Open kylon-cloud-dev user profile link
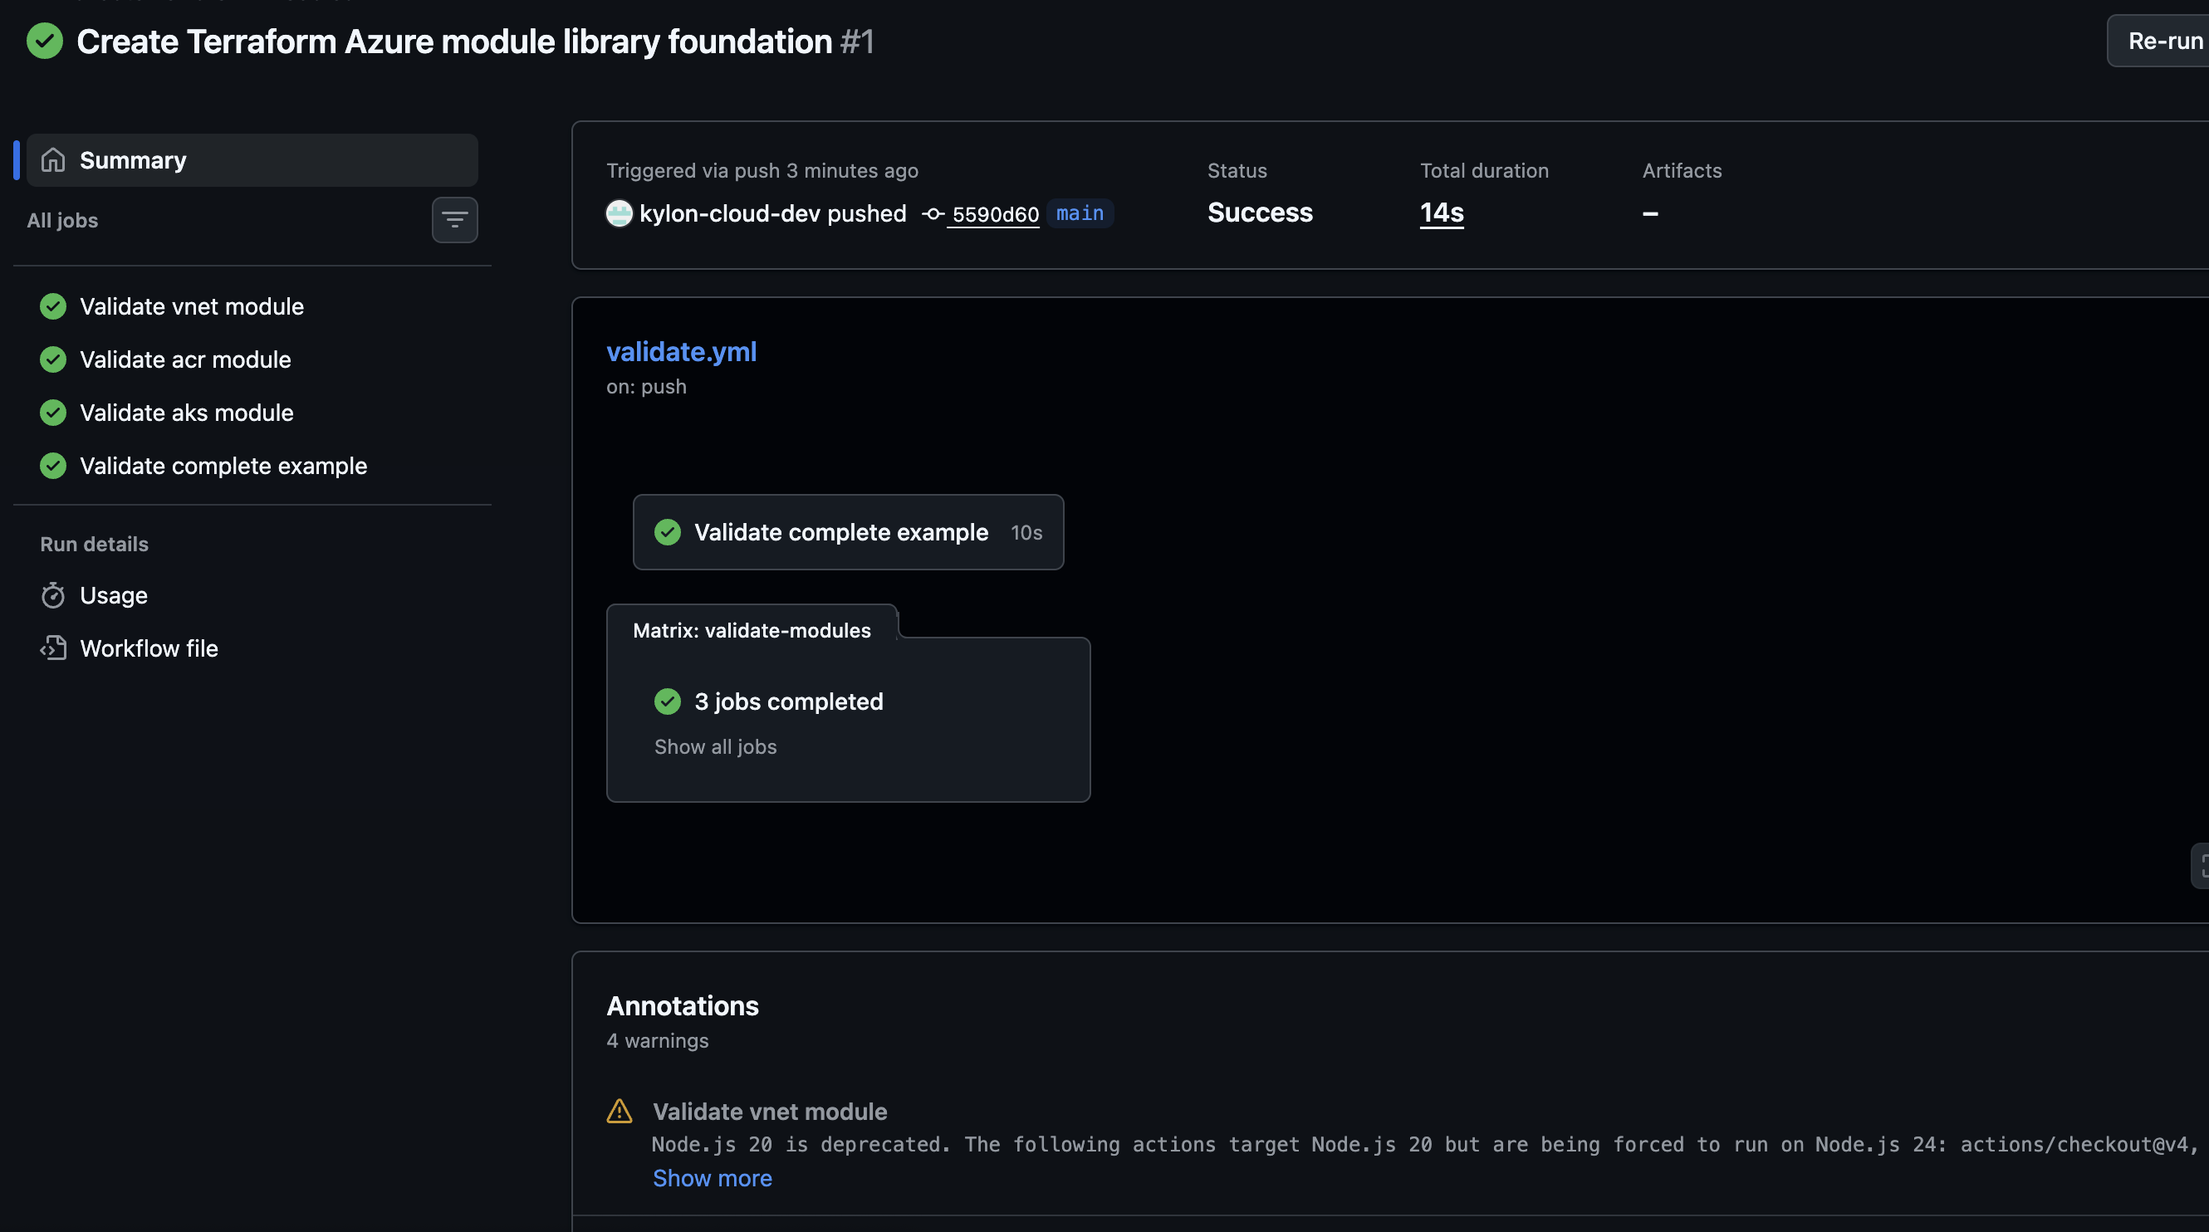This screenshot has width=2209, height=1232. click(x=730, y=213)
